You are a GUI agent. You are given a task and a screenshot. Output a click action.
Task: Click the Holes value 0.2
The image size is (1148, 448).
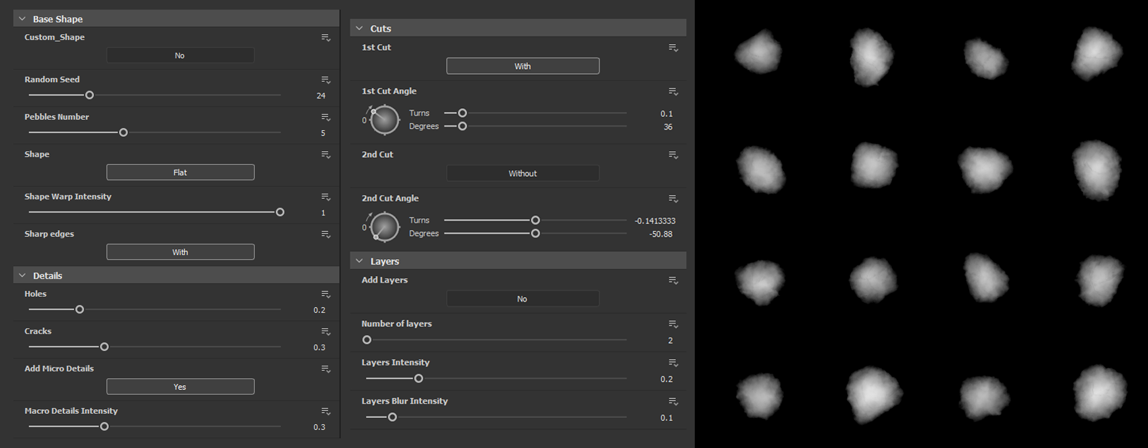click(320, 310)
